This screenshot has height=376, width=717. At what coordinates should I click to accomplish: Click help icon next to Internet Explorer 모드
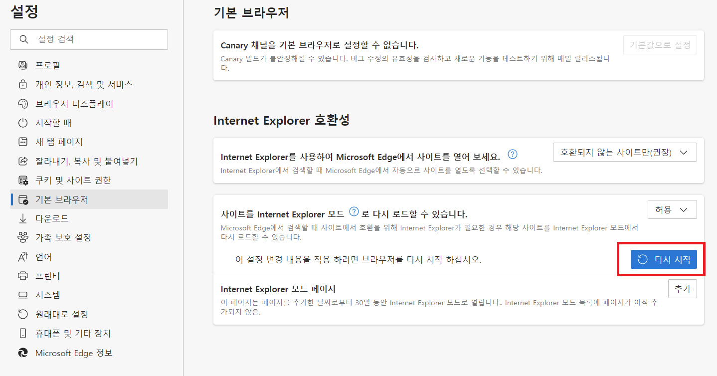pyautogui.click(x=354, y=211)
